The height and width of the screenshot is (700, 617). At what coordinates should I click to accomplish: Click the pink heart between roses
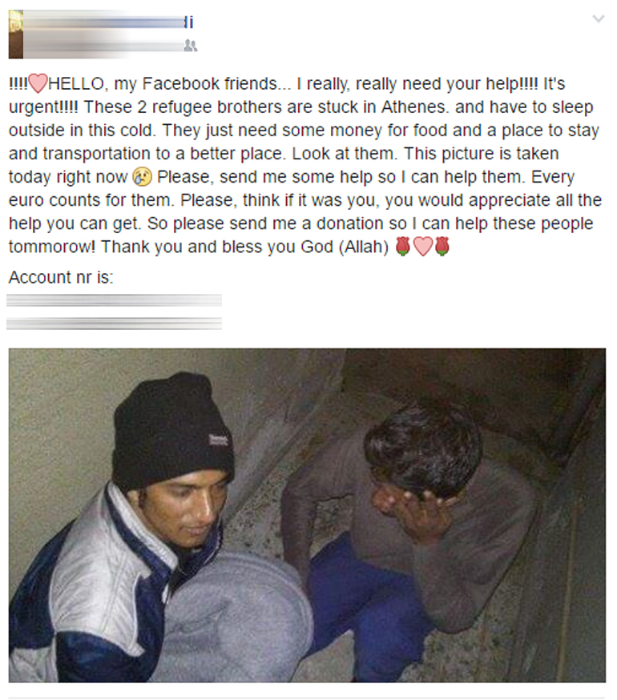click(x=422, y=247)
